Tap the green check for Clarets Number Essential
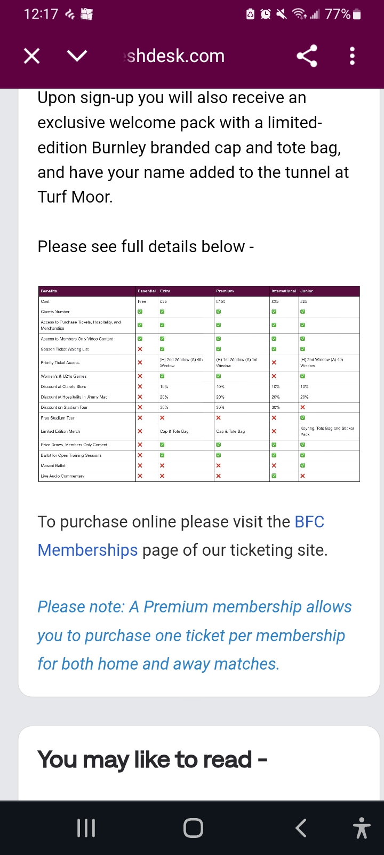 point(140,312)
